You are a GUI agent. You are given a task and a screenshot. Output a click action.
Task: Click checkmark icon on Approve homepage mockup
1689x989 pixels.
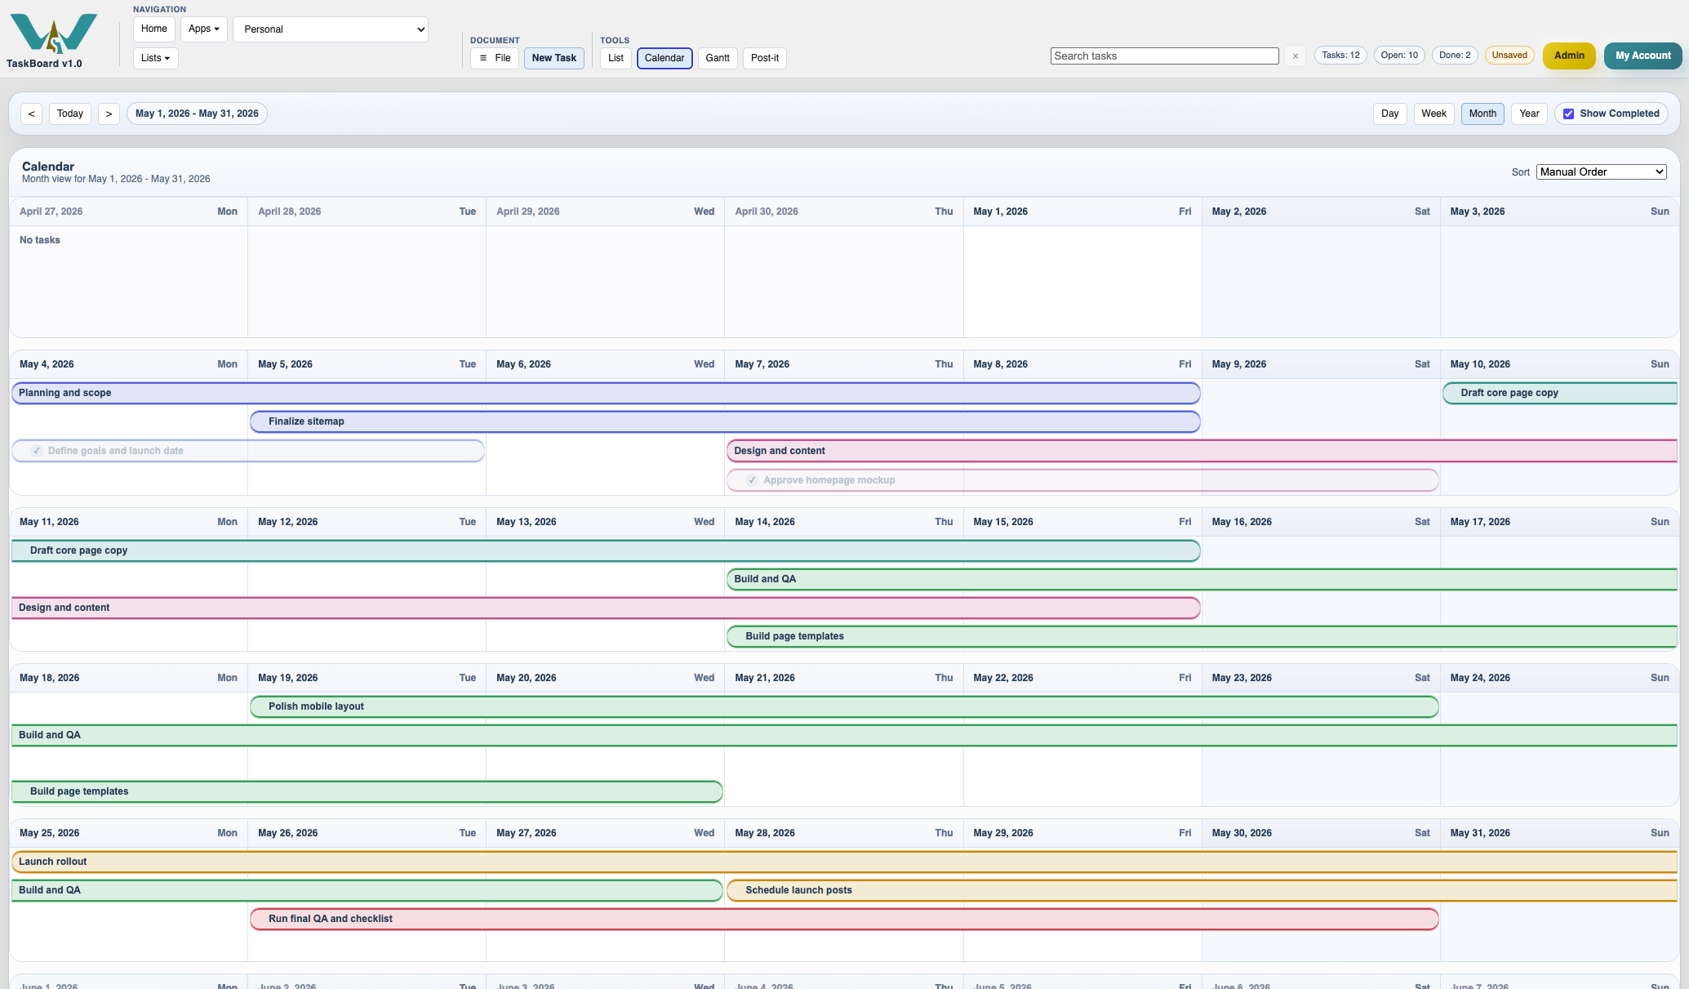[x=752, y=480]
